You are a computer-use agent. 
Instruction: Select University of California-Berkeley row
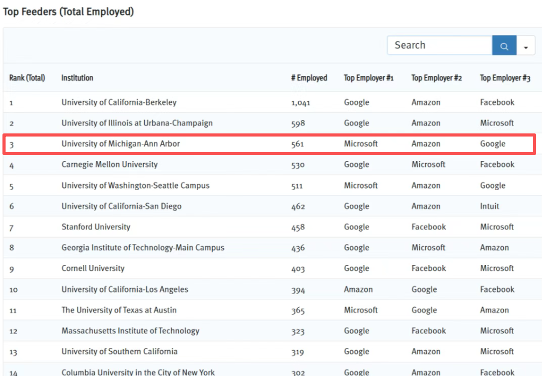point(119,102)
